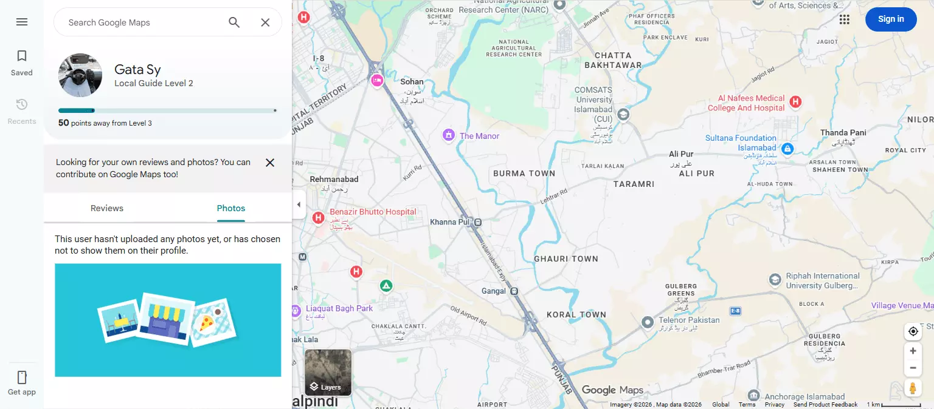Click the Koral Town map label
The width and height of the screenshot is (934, 409).
coord(576,314)
